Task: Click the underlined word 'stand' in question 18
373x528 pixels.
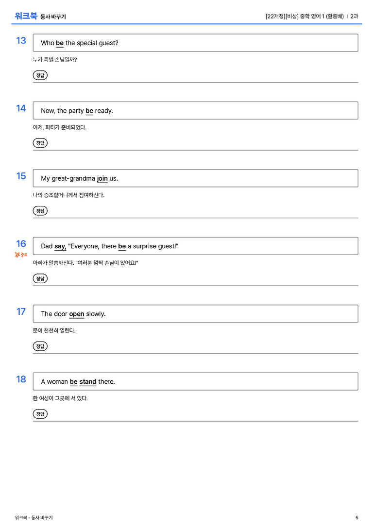Action: 88,381
